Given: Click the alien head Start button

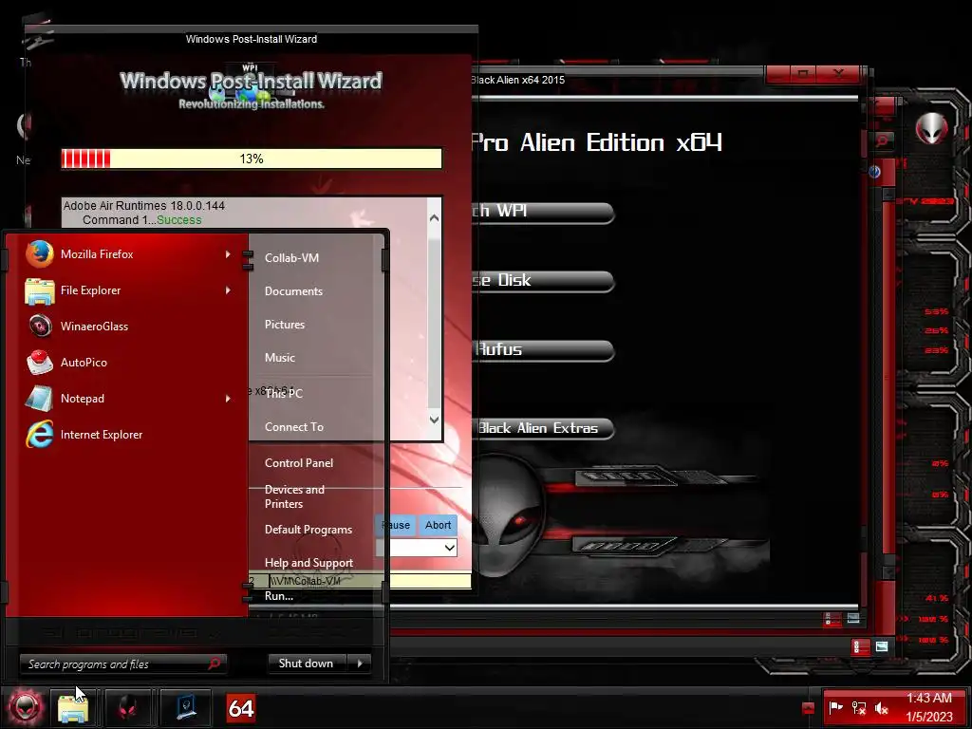Looking at the screenshot, I should (25, 706).
